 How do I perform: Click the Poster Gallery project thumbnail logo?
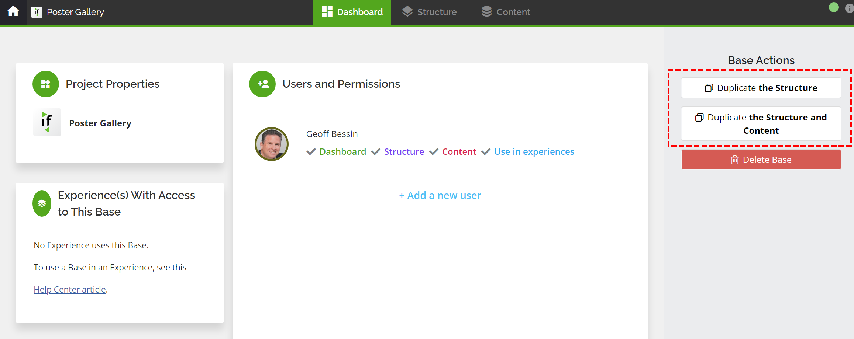tap(47, 122)
